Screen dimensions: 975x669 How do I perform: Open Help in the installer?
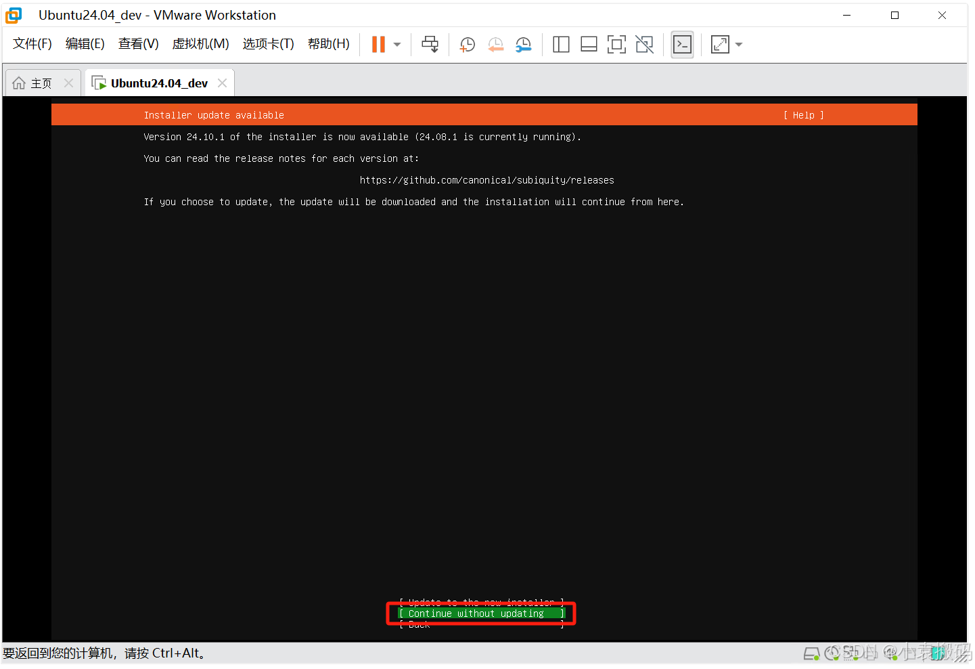(x=803, y=115)
